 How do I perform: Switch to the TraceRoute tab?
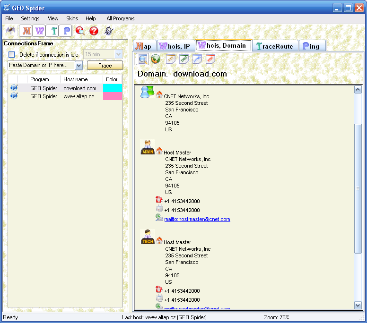tap(275, 46)
